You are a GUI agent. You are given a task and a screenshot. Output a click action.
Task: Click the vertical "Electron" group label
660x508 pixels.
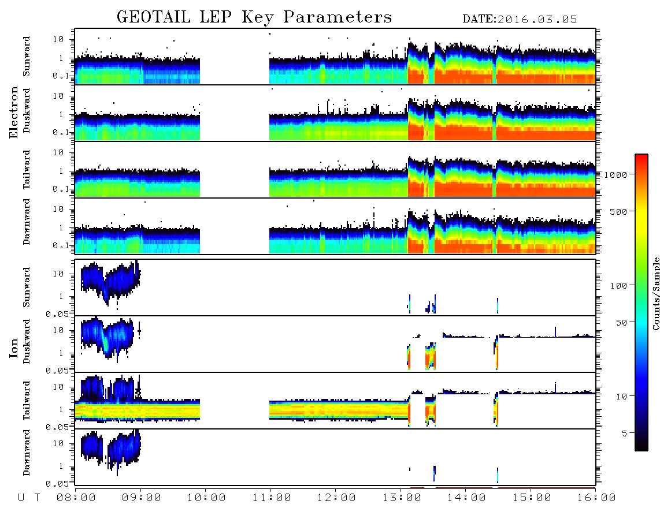click(x=13, y=113)
